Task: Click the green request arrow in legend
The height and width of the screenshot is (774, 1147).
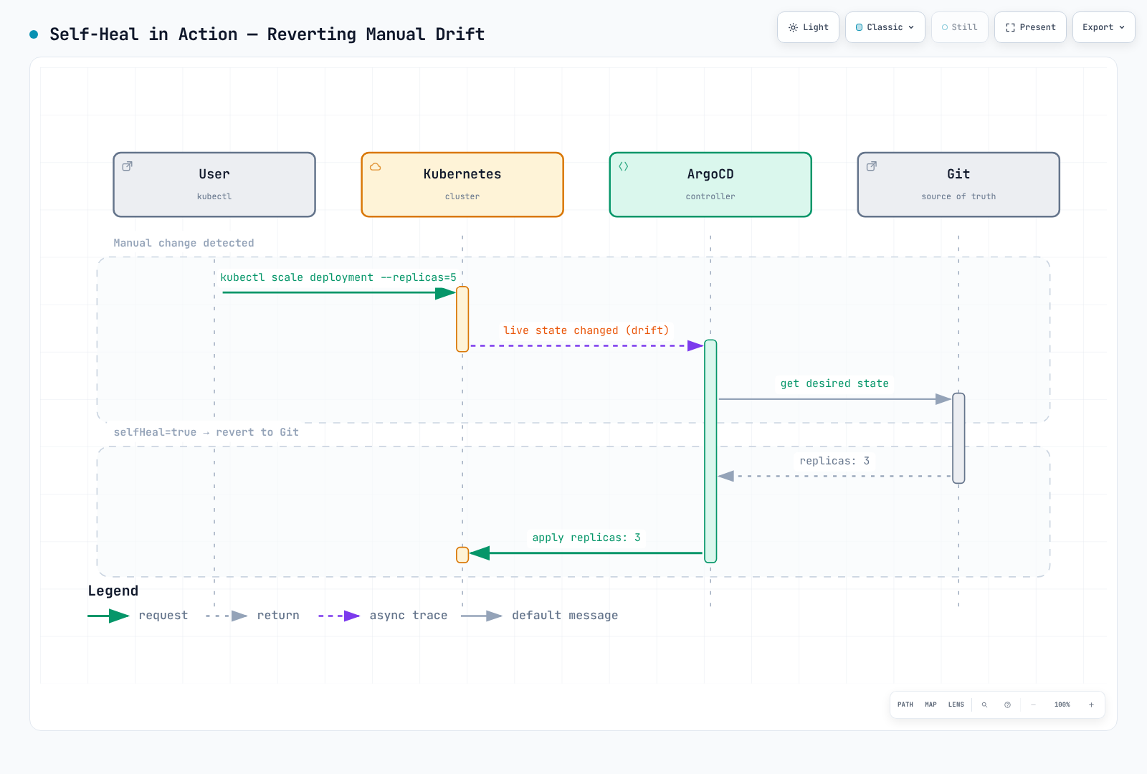Action: point(108,616)
